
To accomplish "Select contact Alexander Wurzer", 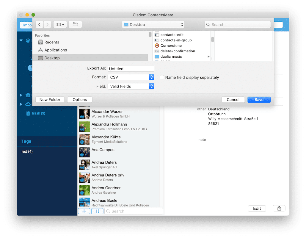I will [119, 114].
